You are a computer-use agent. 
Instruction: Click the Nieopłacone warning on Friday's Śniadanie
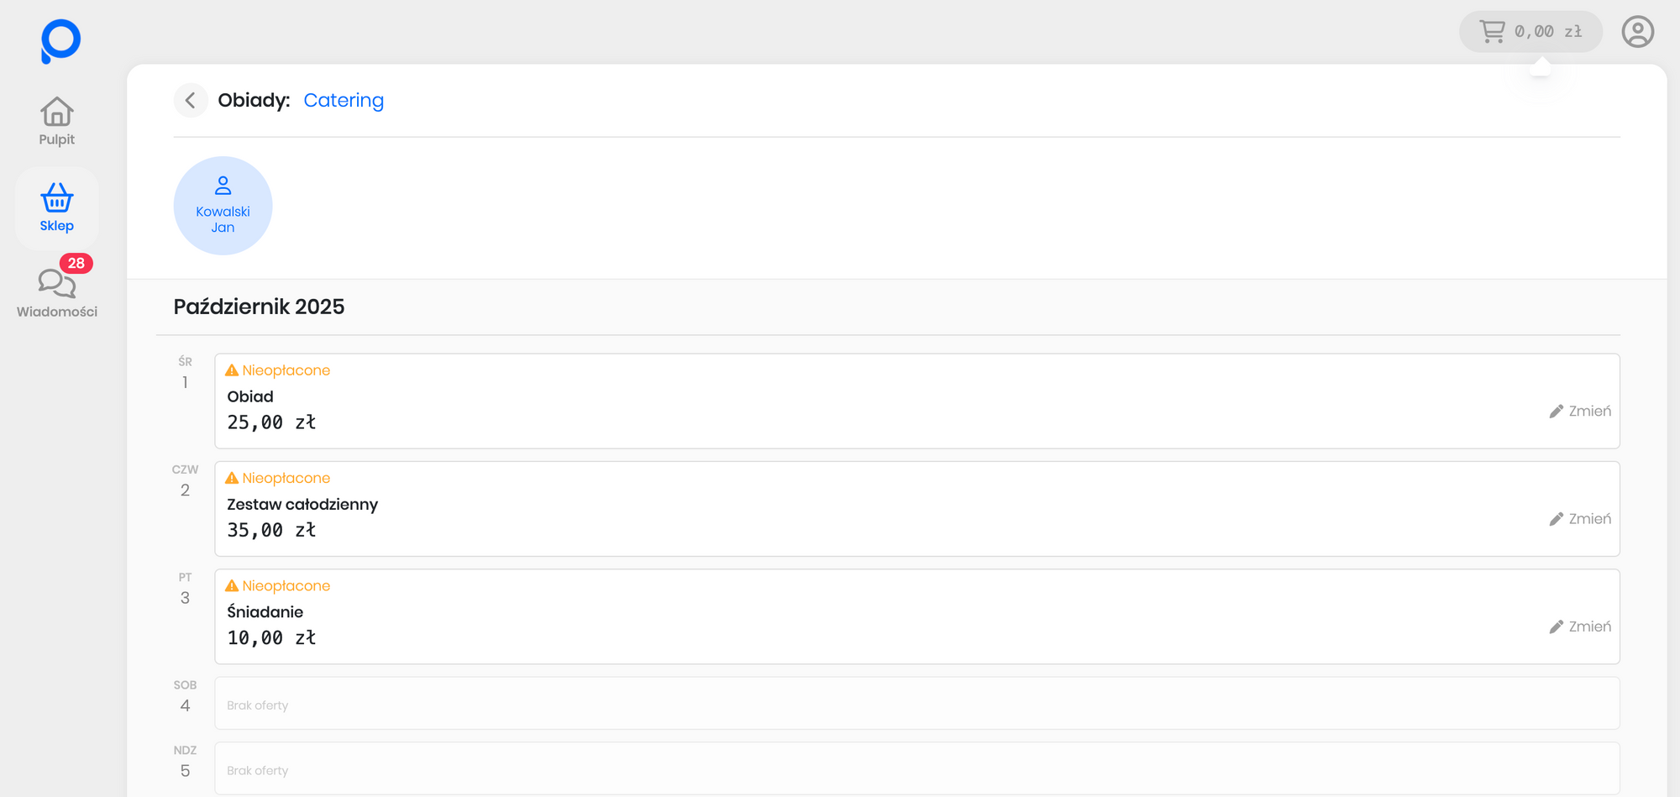coord(278,585)
